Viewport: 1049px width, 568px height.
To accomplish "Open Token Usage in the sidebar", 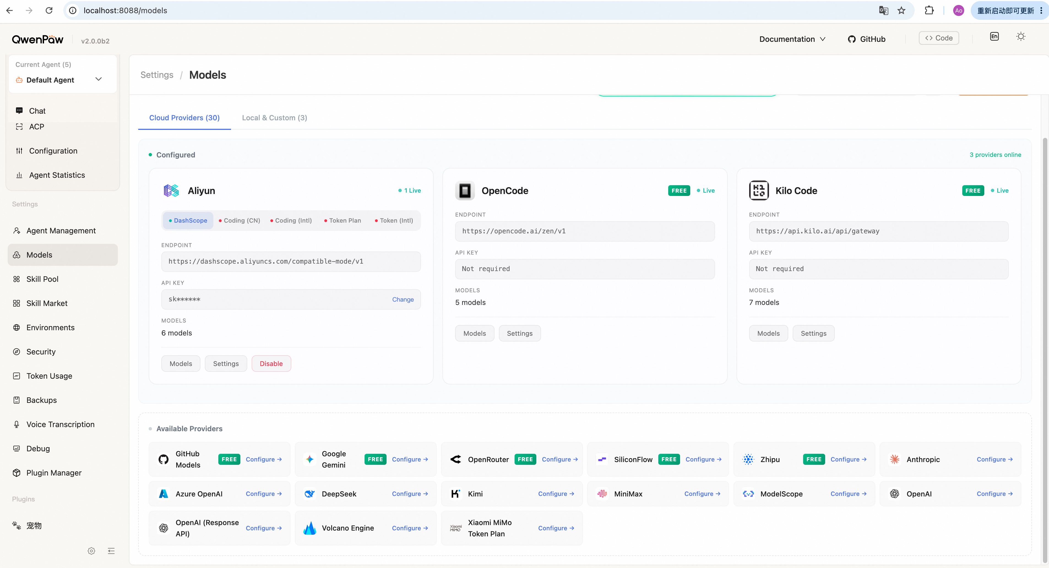I will [63, 376].
